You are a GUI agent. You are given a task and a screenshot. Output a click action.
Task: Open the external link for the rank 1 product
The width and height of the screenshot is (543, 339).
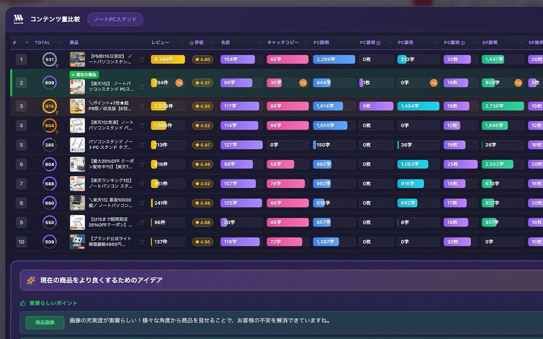pos(142,60)
